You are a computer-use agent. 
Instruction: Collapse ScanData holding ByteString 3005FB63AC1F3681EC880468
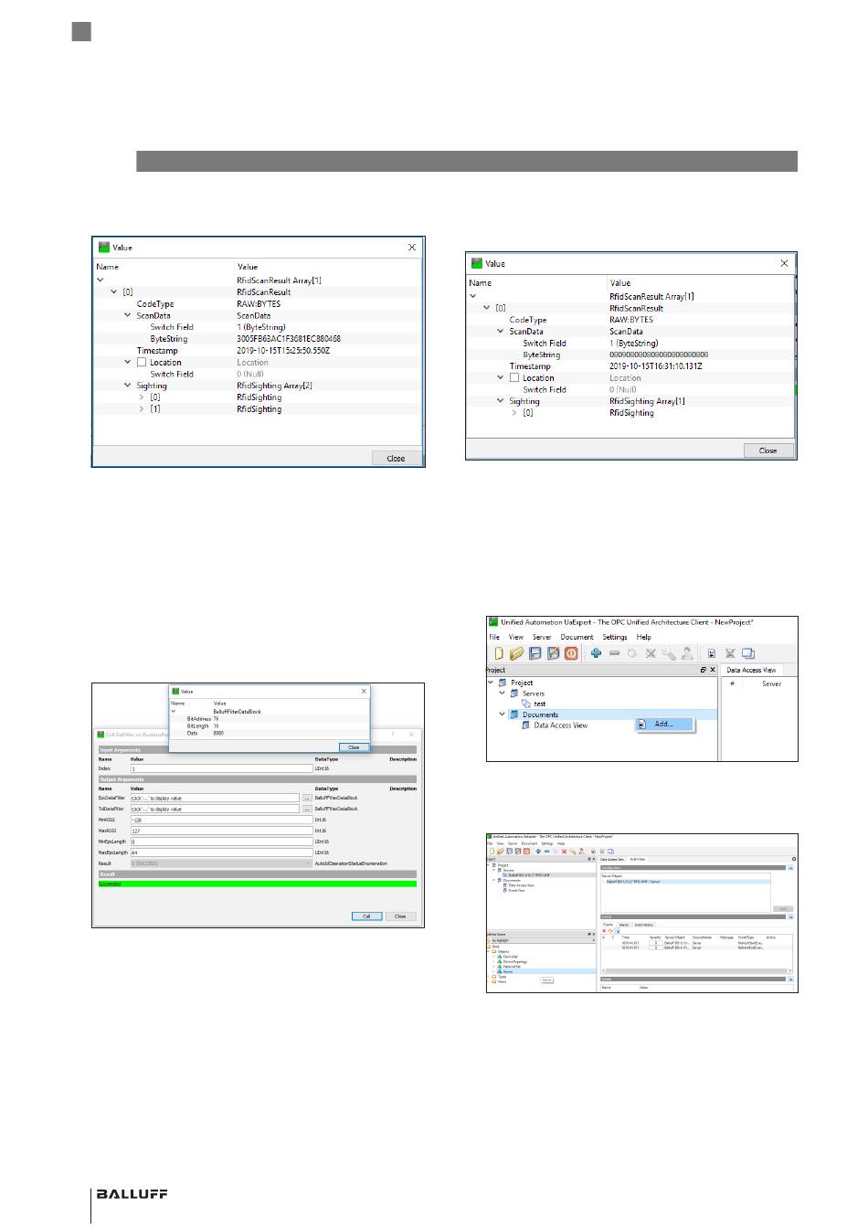pyautogui.click(x=128, y=315)
